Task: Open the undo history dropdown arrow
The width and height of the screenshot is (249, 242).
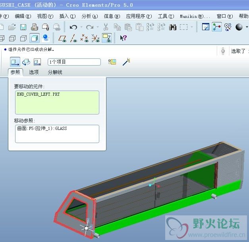Action: [81, 27]
